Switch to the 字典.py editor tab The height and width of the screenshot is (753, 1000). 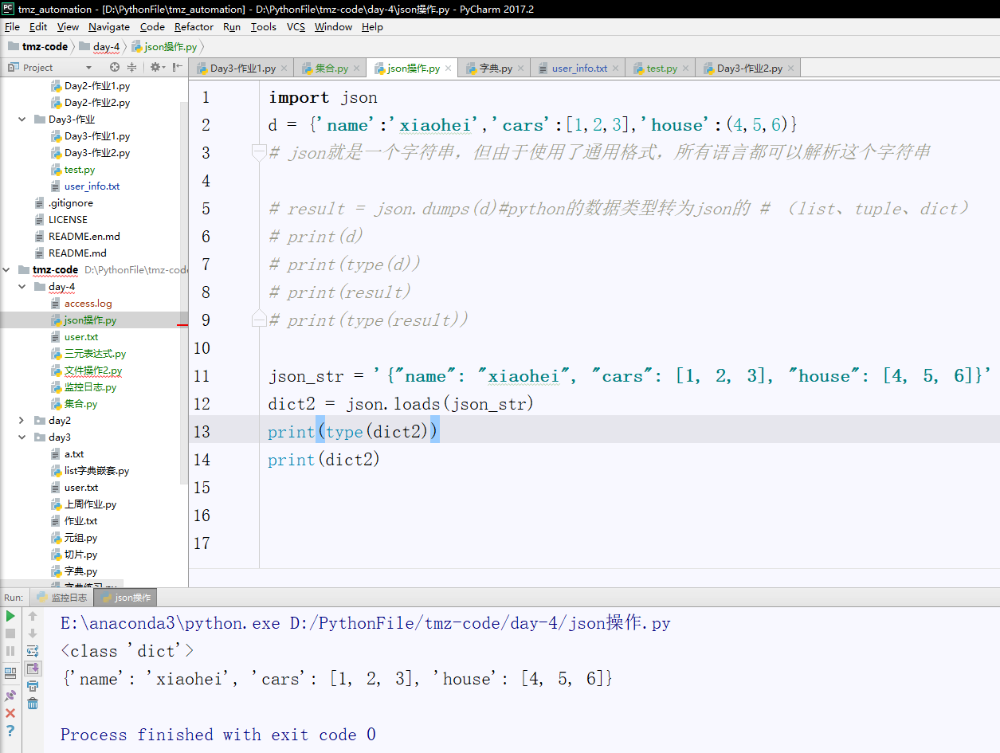click(x=495, y=69)
